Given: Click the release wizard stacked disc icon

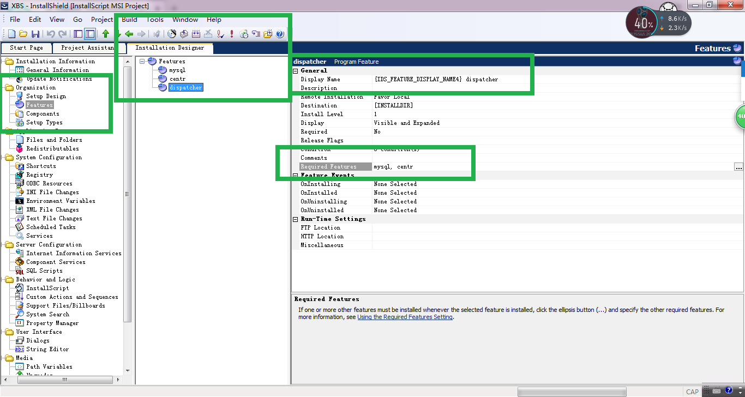Looking at the screenshot, I should click(x=184, y=34).
